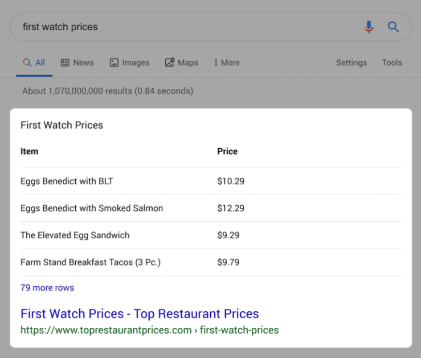Screen dimensions: 421x358
Task: Click the blue magnifier search button
Action: tap(393, 27)
